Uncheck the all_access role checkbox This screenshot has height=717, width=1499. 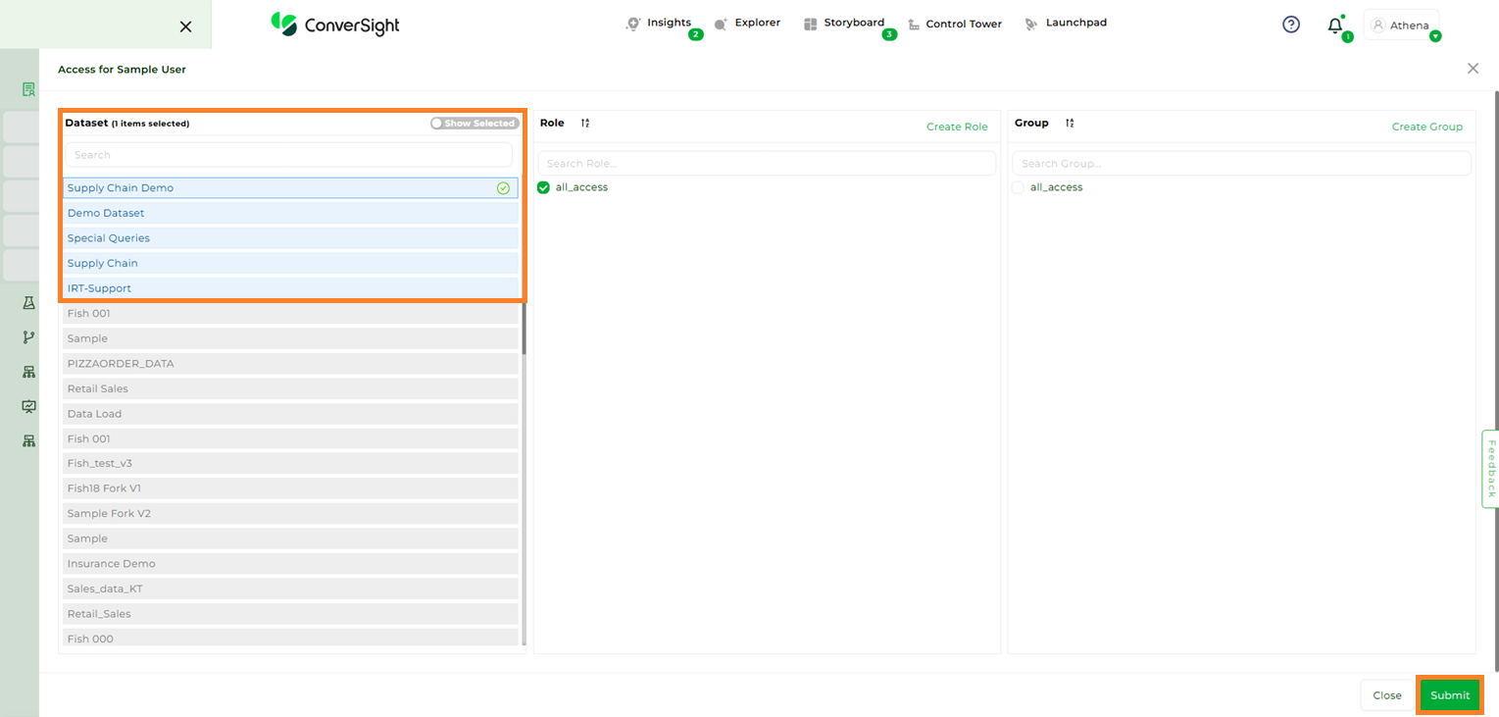(543, 187)
